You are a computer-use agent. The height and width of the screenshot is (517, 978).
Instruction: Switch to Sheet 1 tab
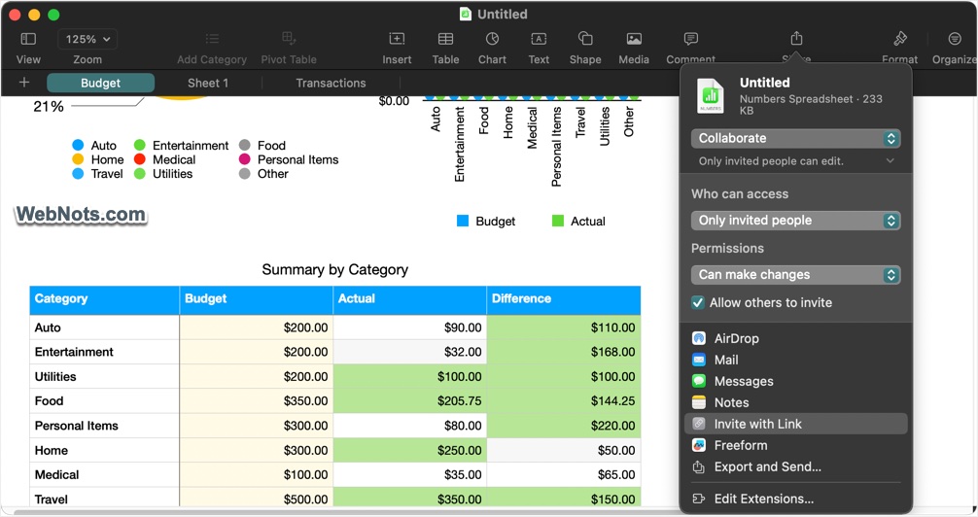tap(208, 83)
